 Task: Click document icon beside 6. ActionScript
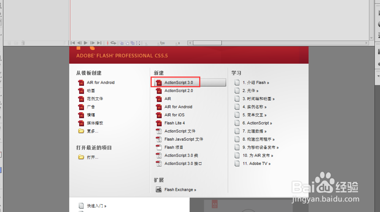coord(237,123)
